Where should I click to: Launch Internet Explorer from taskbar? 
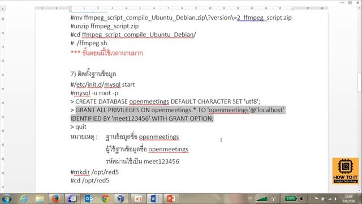click(23, 199)
